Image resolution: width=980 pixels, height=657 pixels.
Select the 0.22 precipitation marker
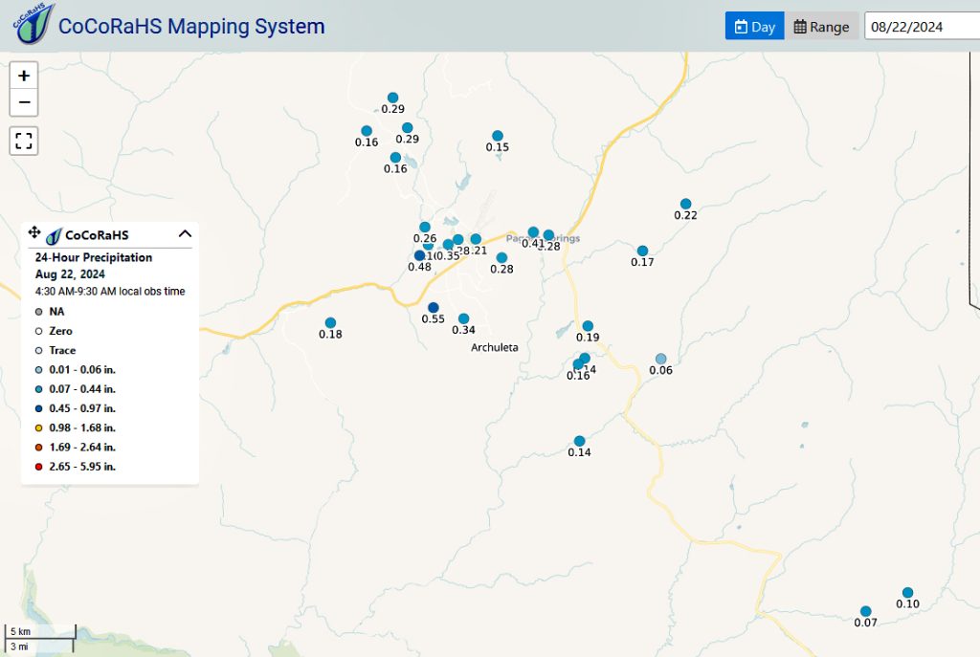[x=685, y=205]
